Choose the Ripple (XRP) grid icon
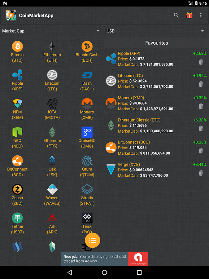 tap(17, 75)
